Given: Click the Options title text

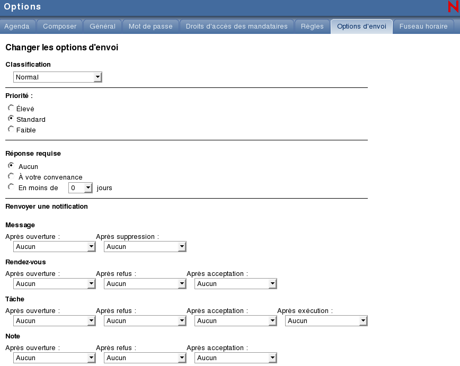Looking at the screenshot, I should (x=22, y=7).
